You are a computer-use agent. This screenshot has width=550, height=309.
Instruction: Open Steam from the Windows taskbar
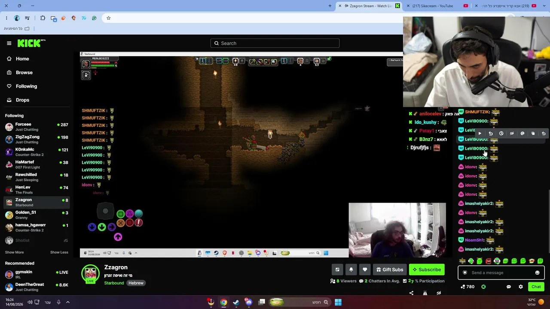coord(236,302)
